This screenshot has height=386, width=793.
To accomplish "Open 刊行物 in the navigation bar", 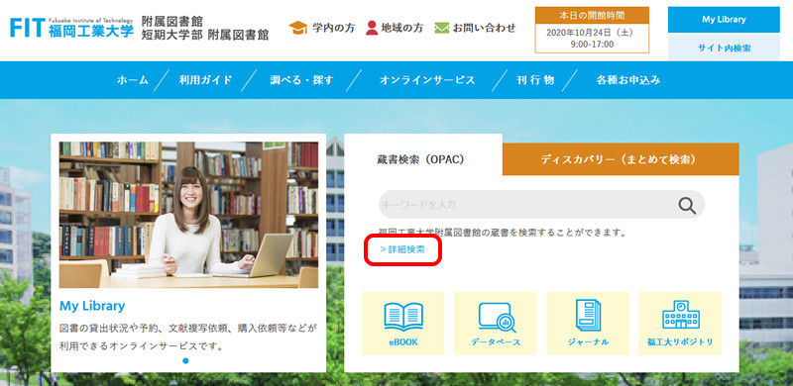I will [x=535, y=80].
